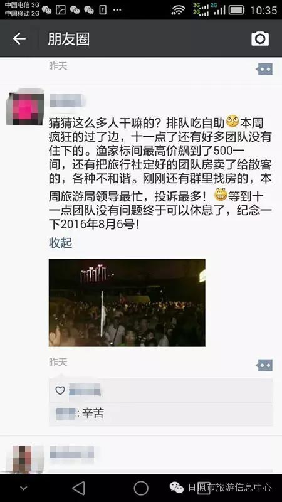
Task: Tap Android back triangle navigation button
Action: (x=78, y=488)
